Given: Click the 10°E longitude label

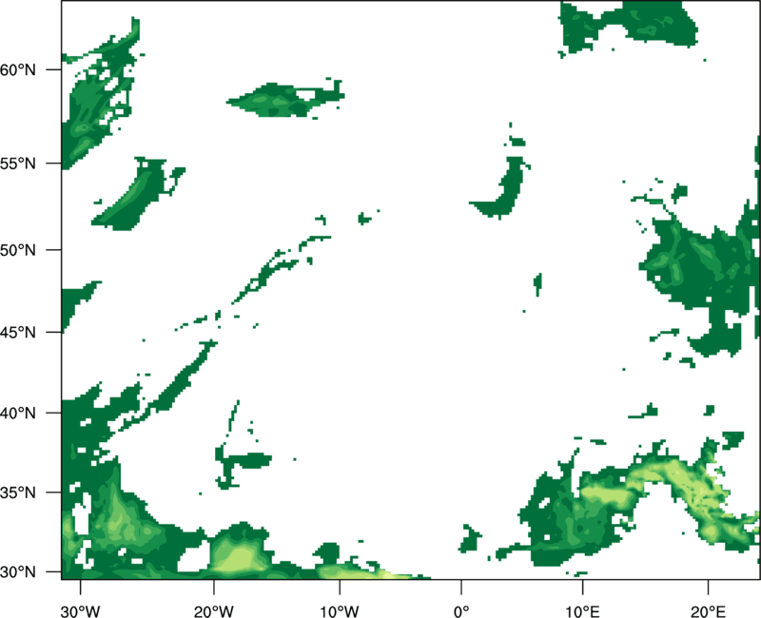Looking at the screenshot, I should (582, 611).
